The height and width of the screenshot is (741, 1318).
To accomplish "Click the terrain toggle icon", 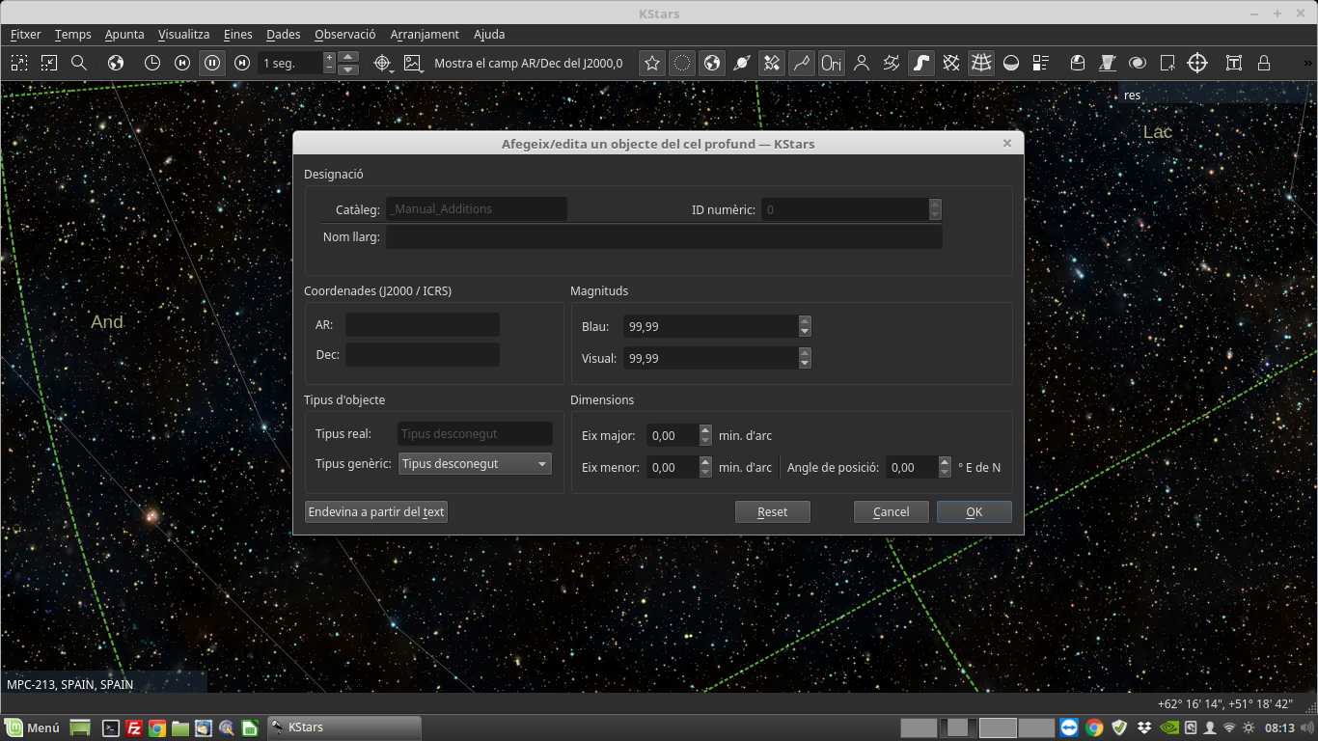I will pos(1108,63).
